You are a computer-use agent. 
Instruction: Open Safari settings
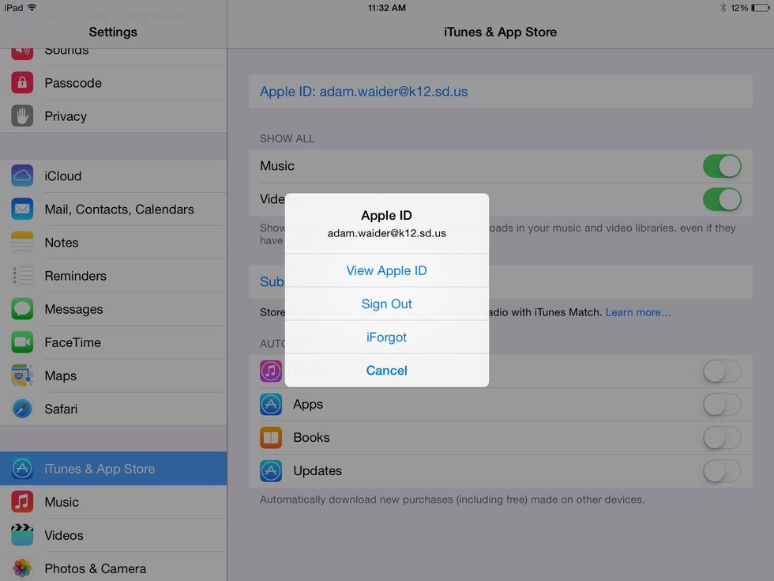pyautogui.click(x=114, y=409)
